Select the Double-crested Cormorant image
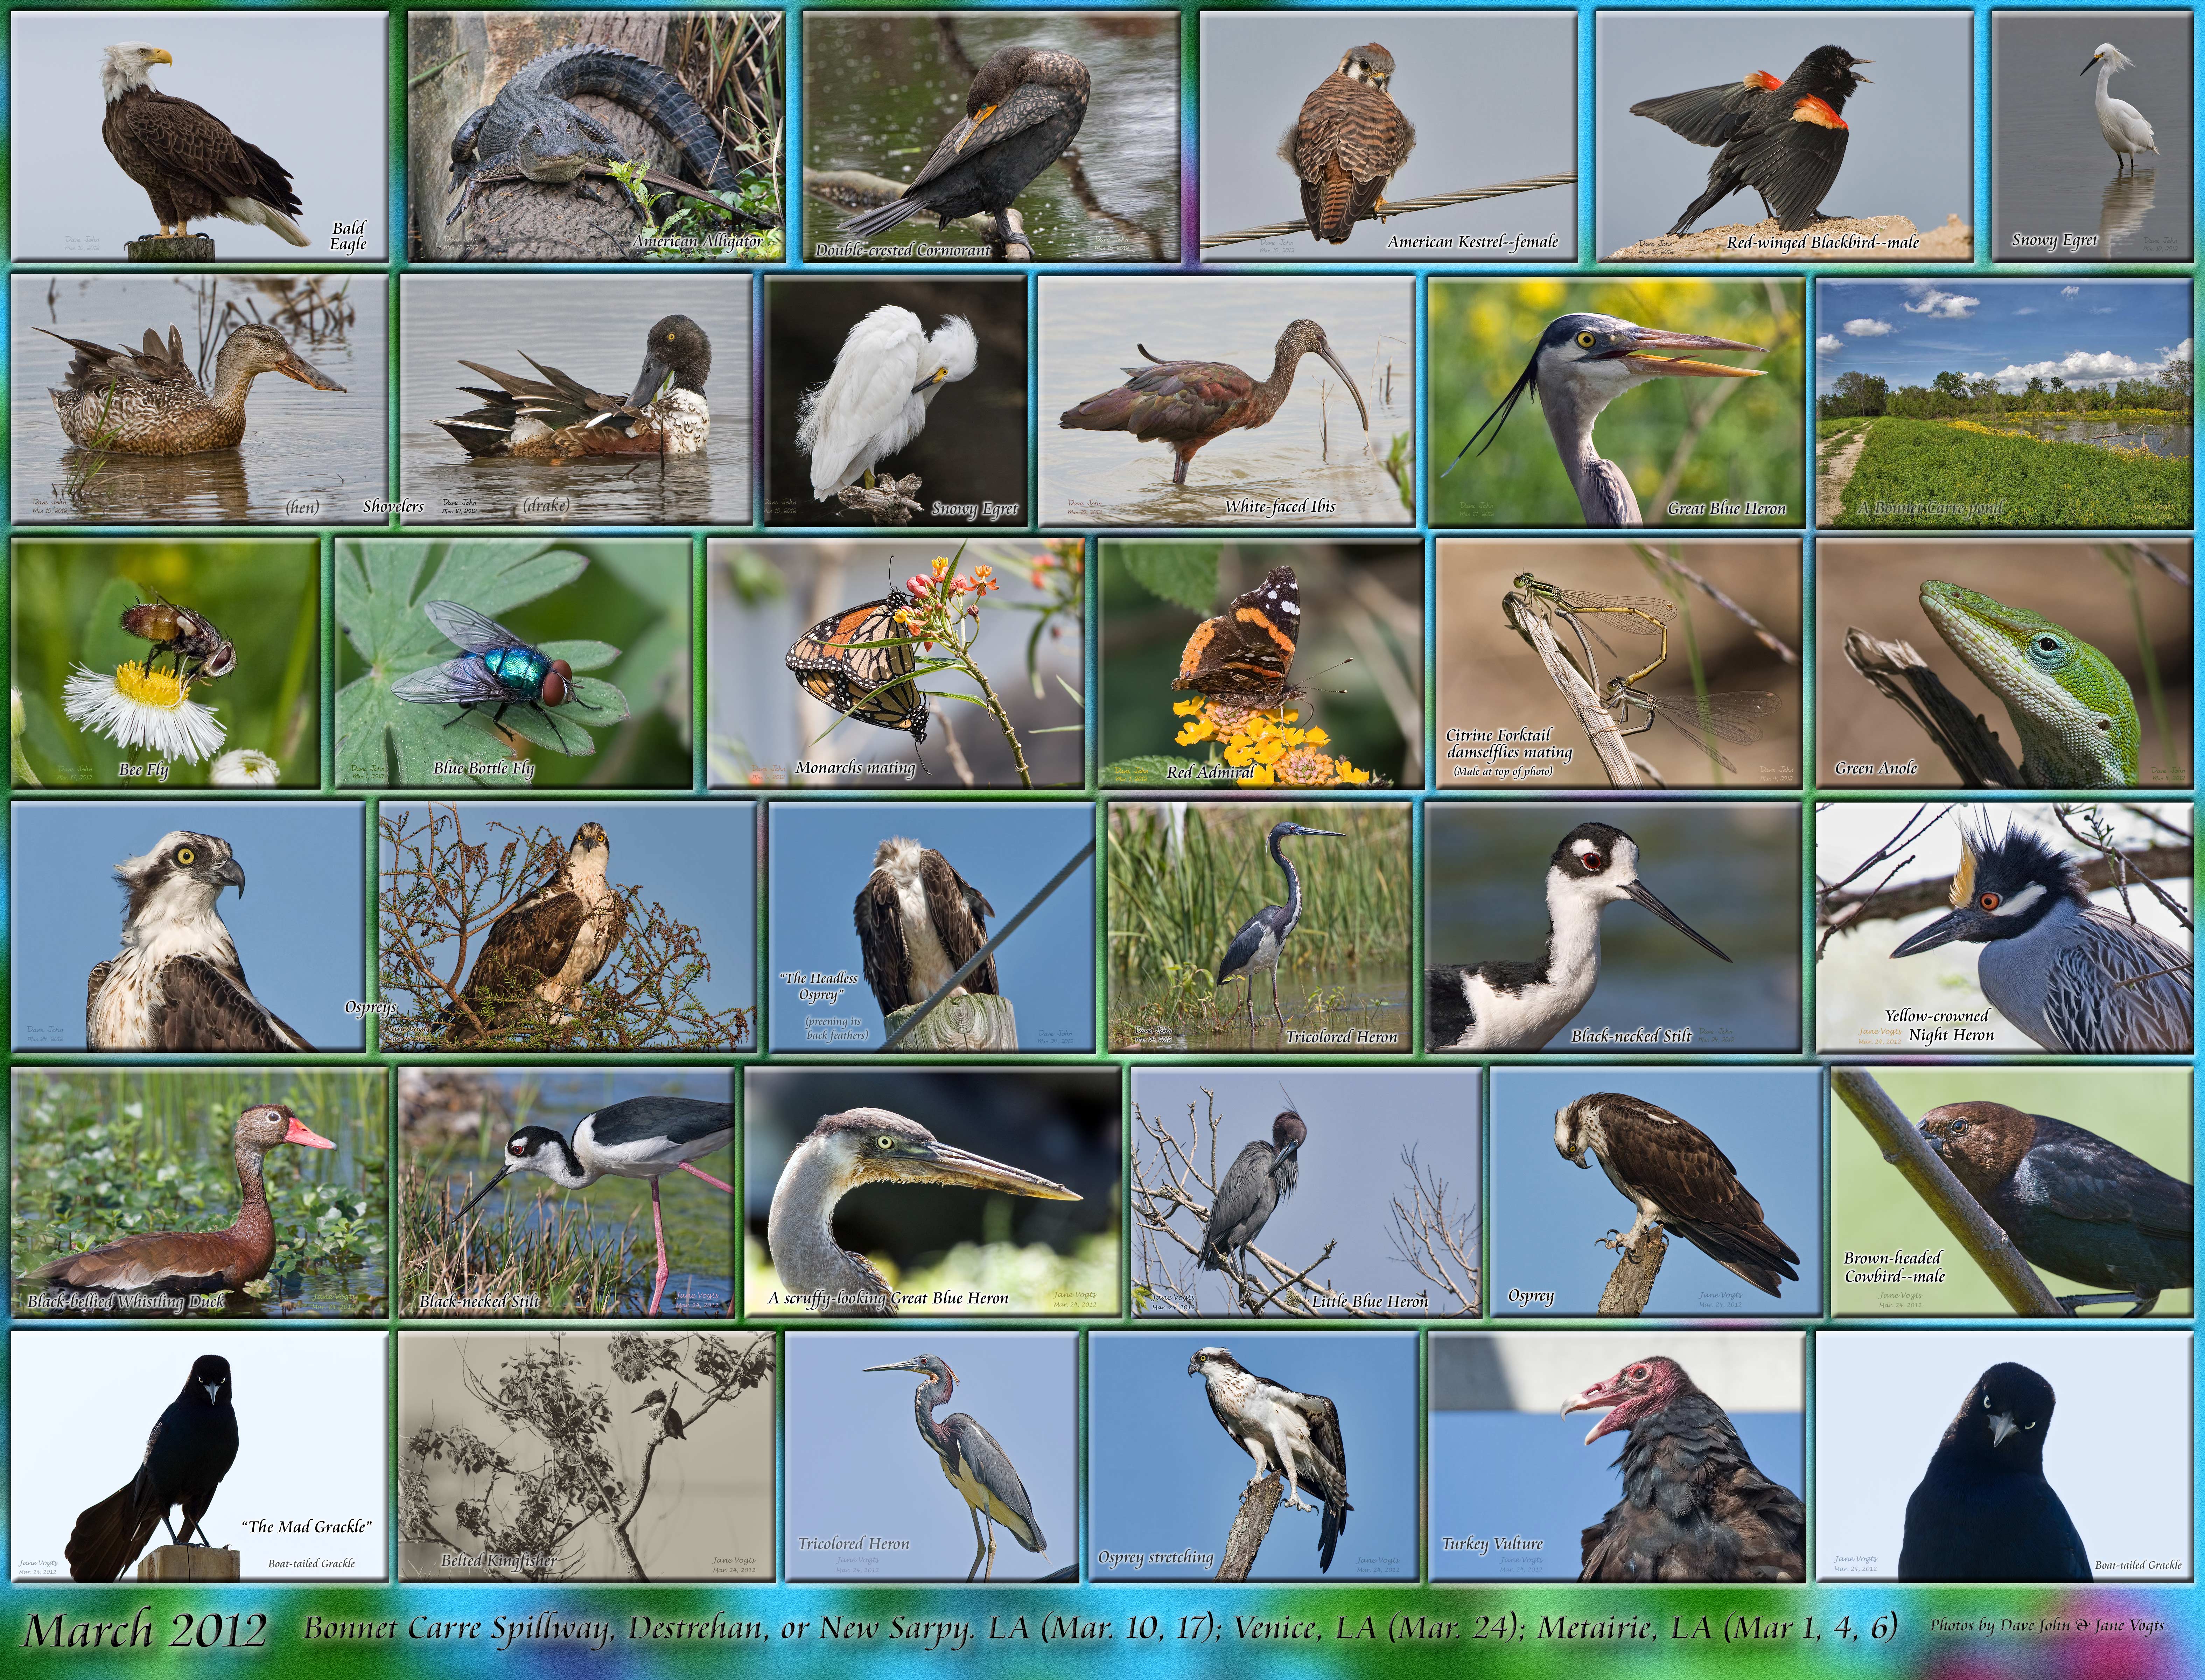This screenshot has width=2205, height=1680. point(990,137)
